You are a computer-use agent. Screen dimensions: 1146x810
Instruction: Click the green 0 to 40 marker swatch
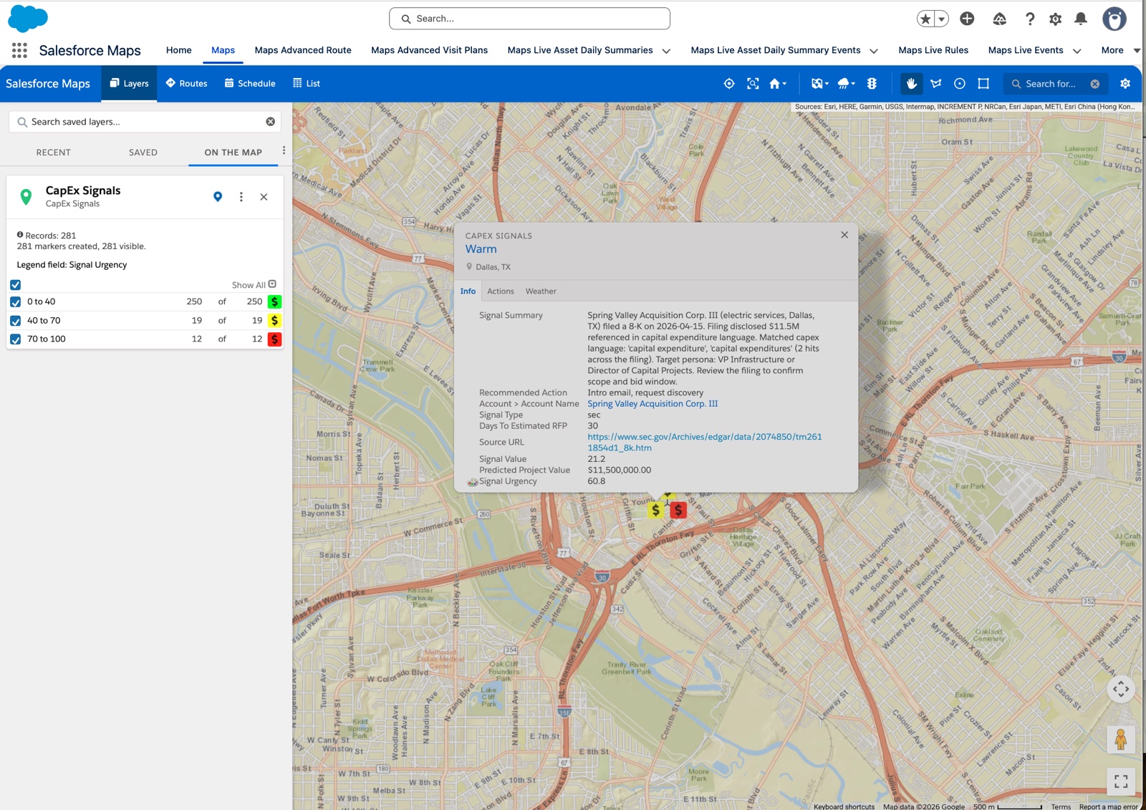[x=274, y=302]
